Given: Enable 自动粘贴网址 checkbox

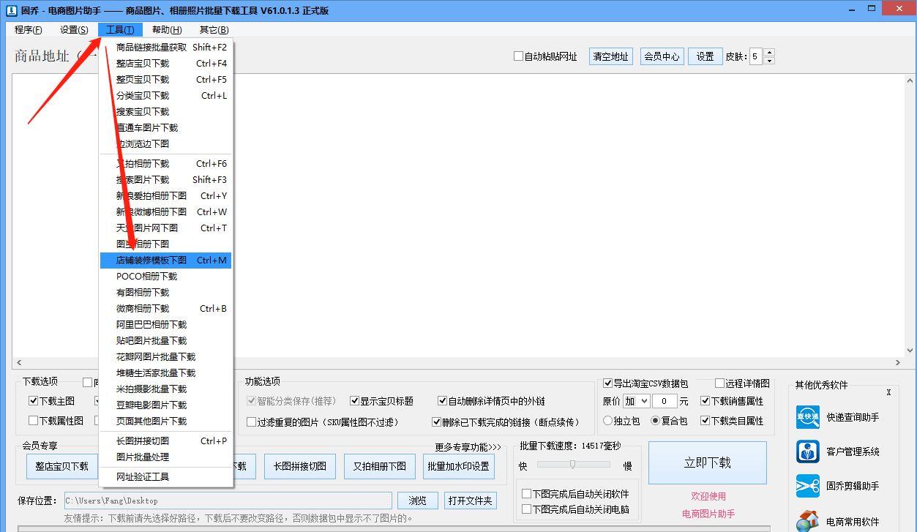Looking at the screenshot, I should [x=517, y=56].
